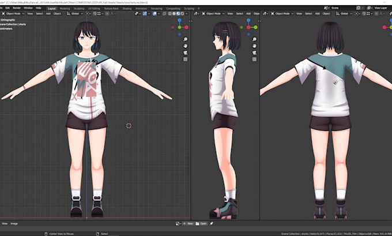Expand overlays dropdown arrow in left viewport
The width and height of the screenshot is (392, 236).
[159, 13]
